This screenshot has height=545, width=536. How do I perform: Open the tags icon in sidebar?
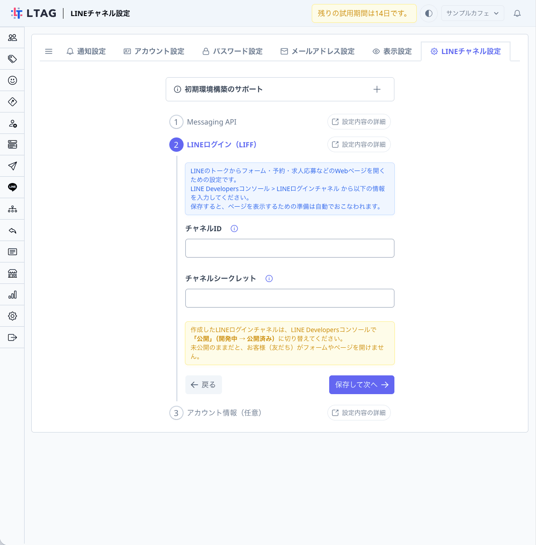[x=13, y=59]
